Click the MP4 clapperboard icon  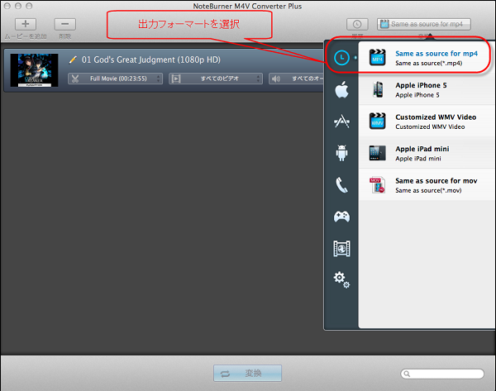tap(378, 58)
